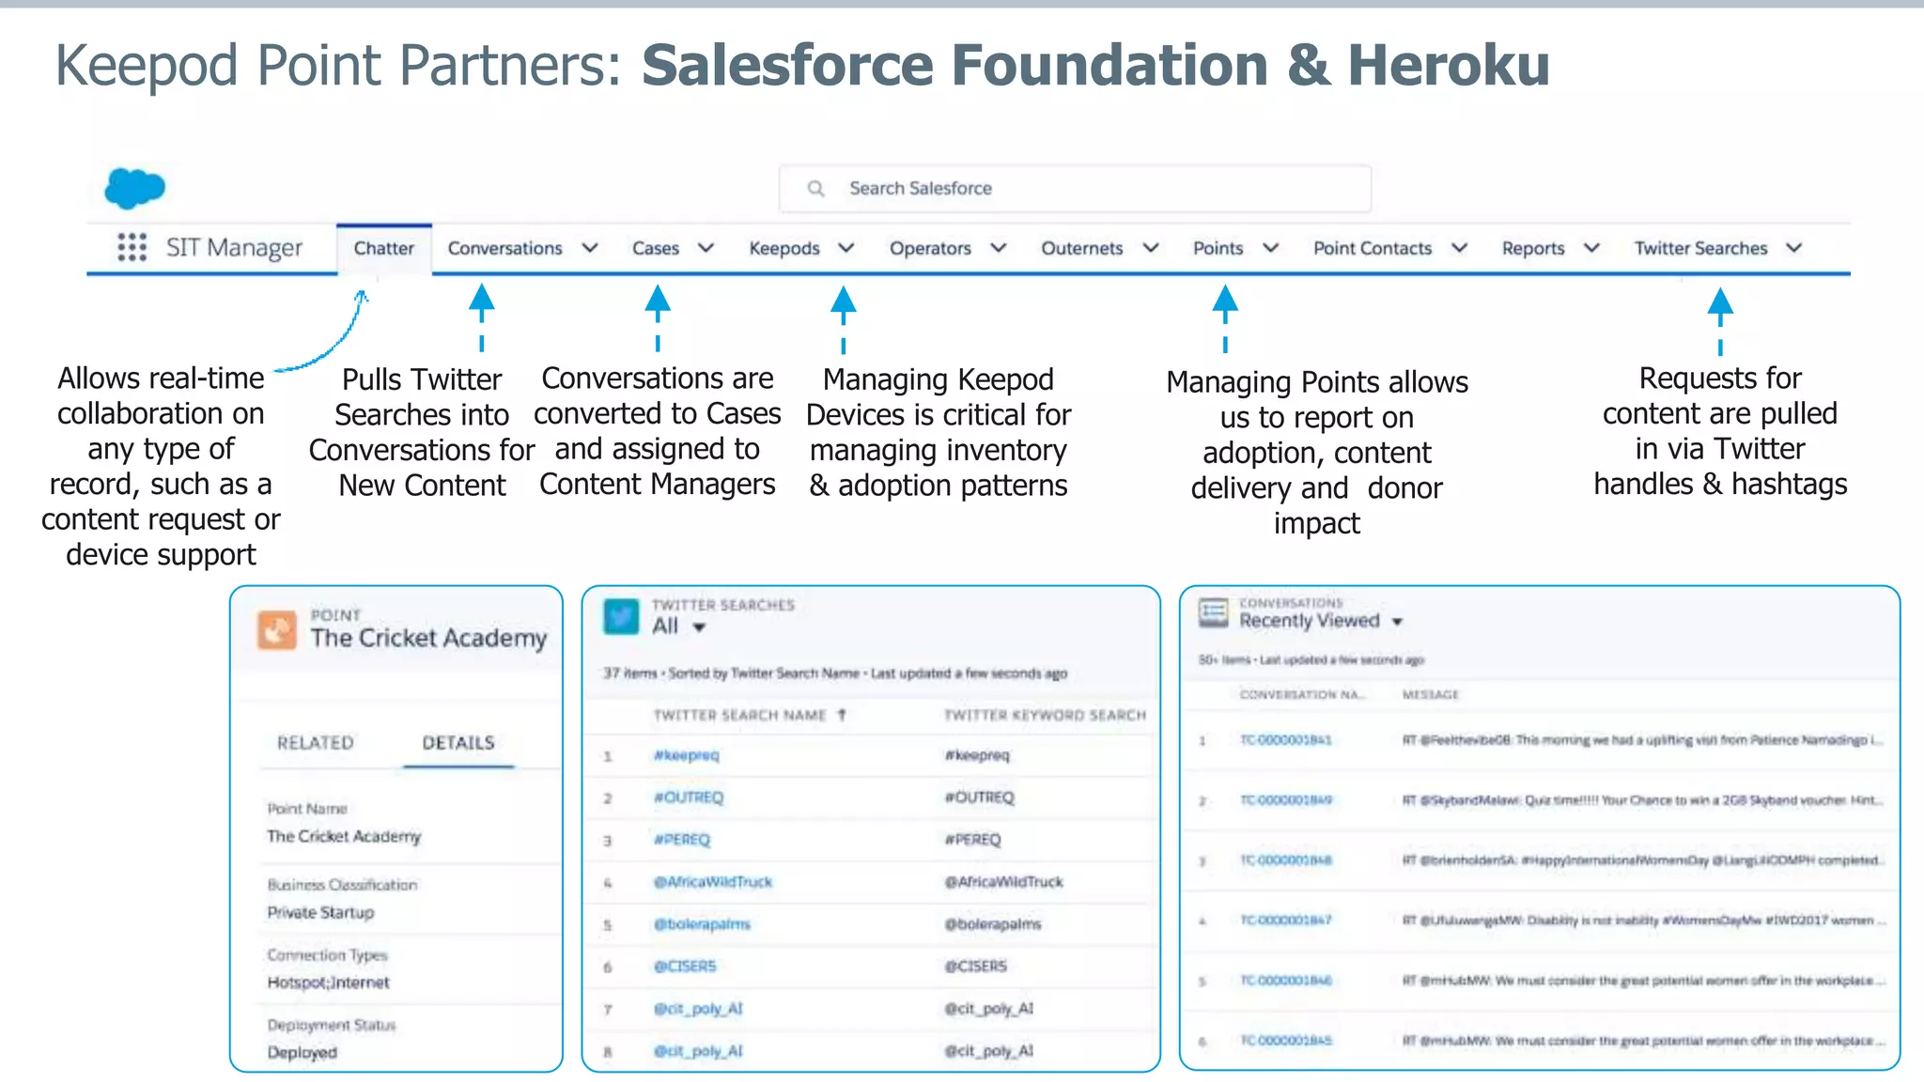Click the SIT Manager app name
Screen dimensions: 1924x1082
point(234,248)
